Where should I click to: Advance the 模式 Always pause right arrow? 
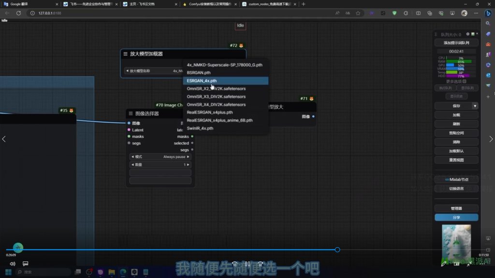coord(188,157)
